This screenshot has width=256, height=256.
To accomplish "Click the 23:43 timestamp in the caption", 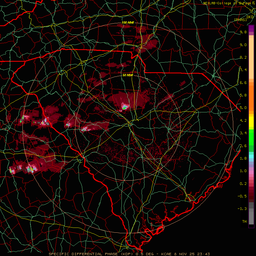I will tap(204, 254).
